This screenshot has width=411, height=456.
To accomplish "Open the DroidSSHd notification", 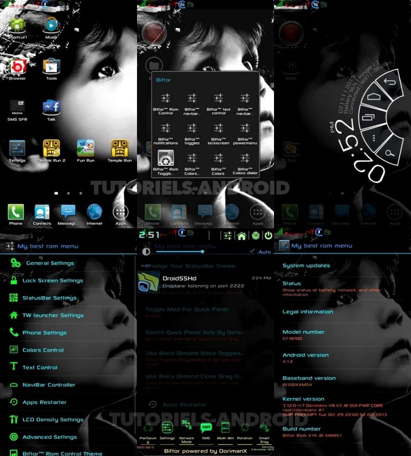I will point(205,282).
